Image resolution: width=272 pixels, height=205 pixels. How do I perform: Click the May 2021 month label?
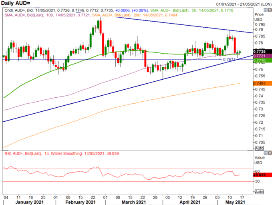235,202
